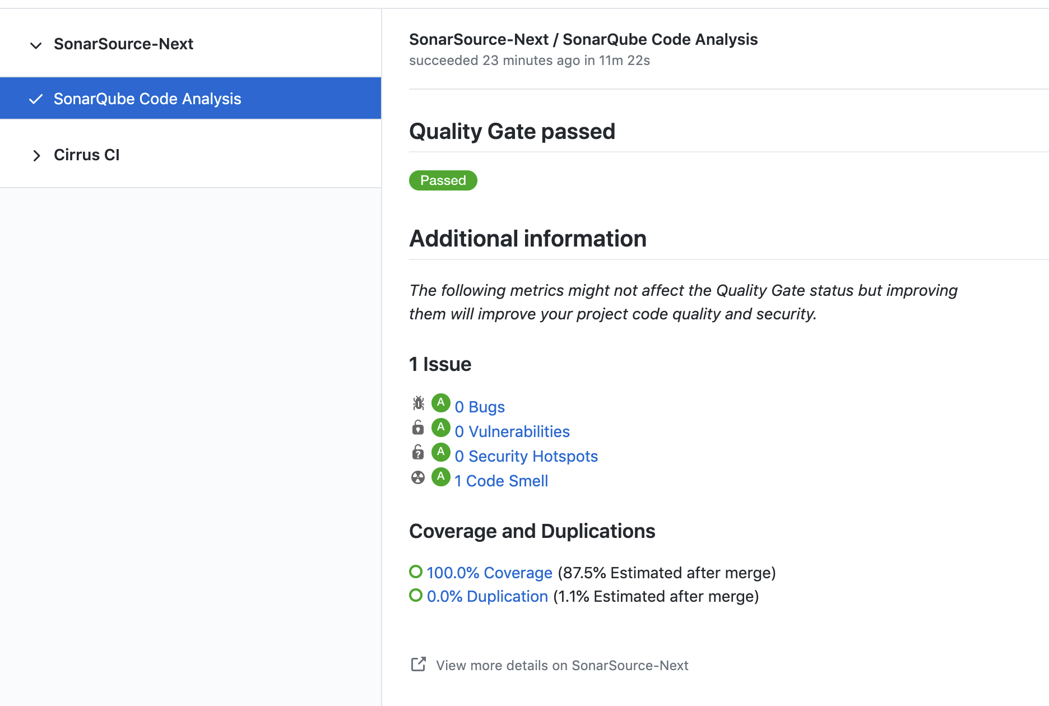1049x706 pixels.
Task: Click the A rating badge for Code Smell
Action: tap(441, 477)
